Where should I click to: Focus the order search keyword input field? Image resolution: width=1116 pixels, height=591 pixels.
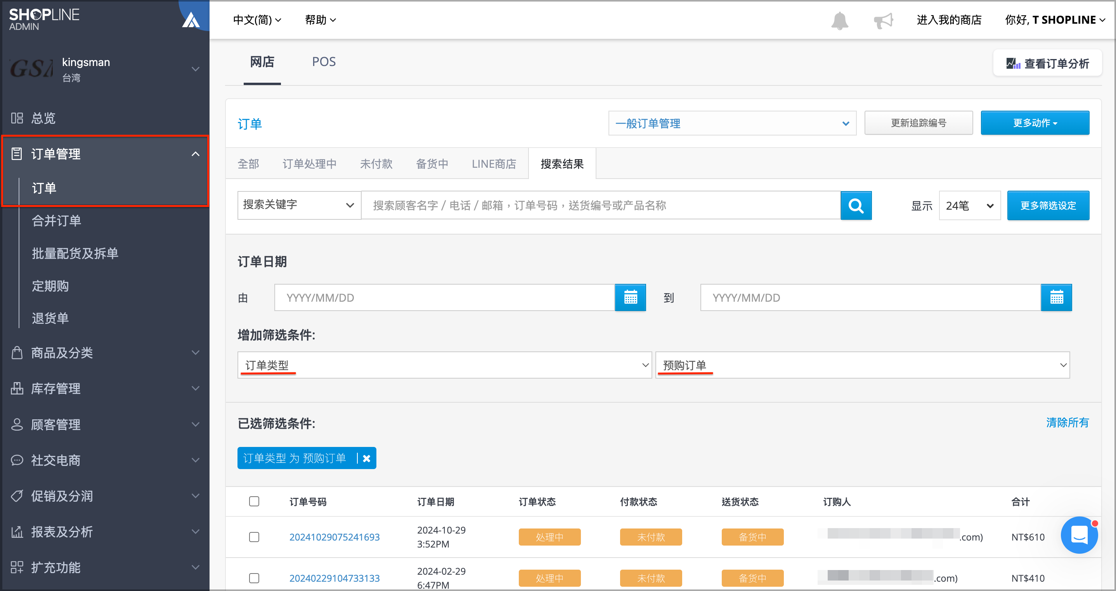pyautogui.click(x=600, y=205)
